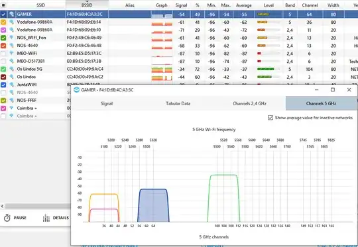Open the Tabular Data tab
This screenshot has height=247, width=358.
tap(178, 103)
